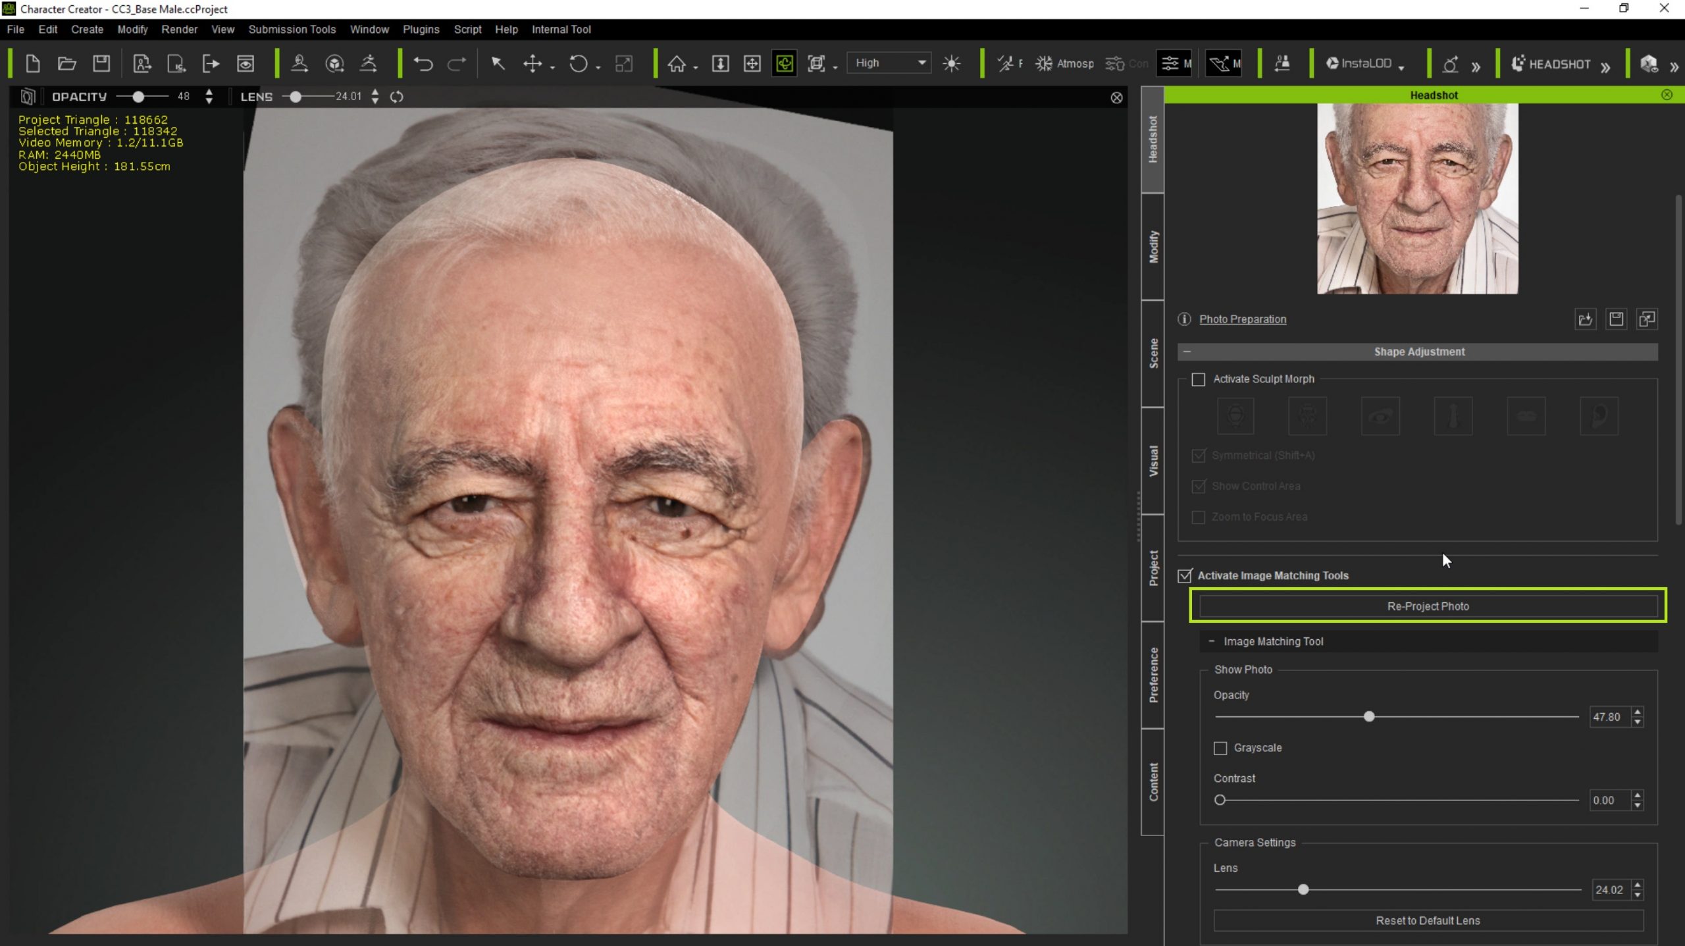Reset the viewport lens with the circular arrows icon
Image resolution: width=1685 pixels, height=946 pixels.
tap(396, 97)
